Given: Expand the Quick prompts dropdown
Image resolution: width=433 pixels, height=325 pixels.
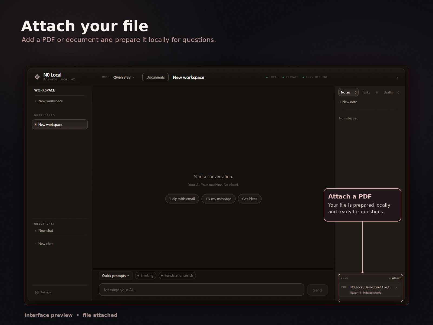Looking at the screenshot, I should [116, 276].
